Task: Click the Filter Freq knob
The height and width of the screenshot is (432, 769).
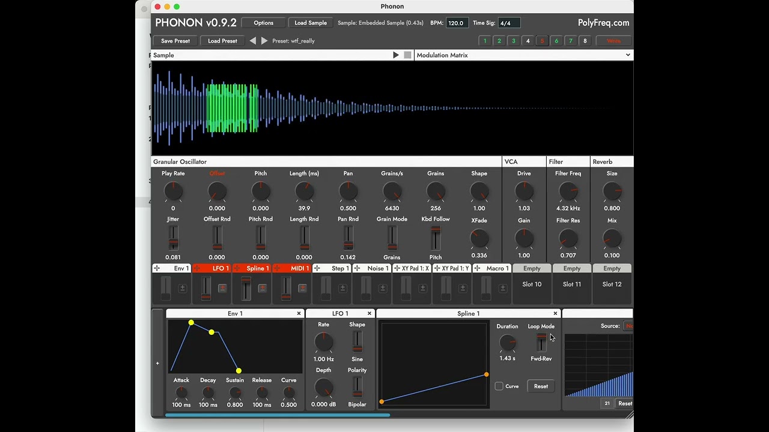Action: pyautogui.click(x=568, y=192)
